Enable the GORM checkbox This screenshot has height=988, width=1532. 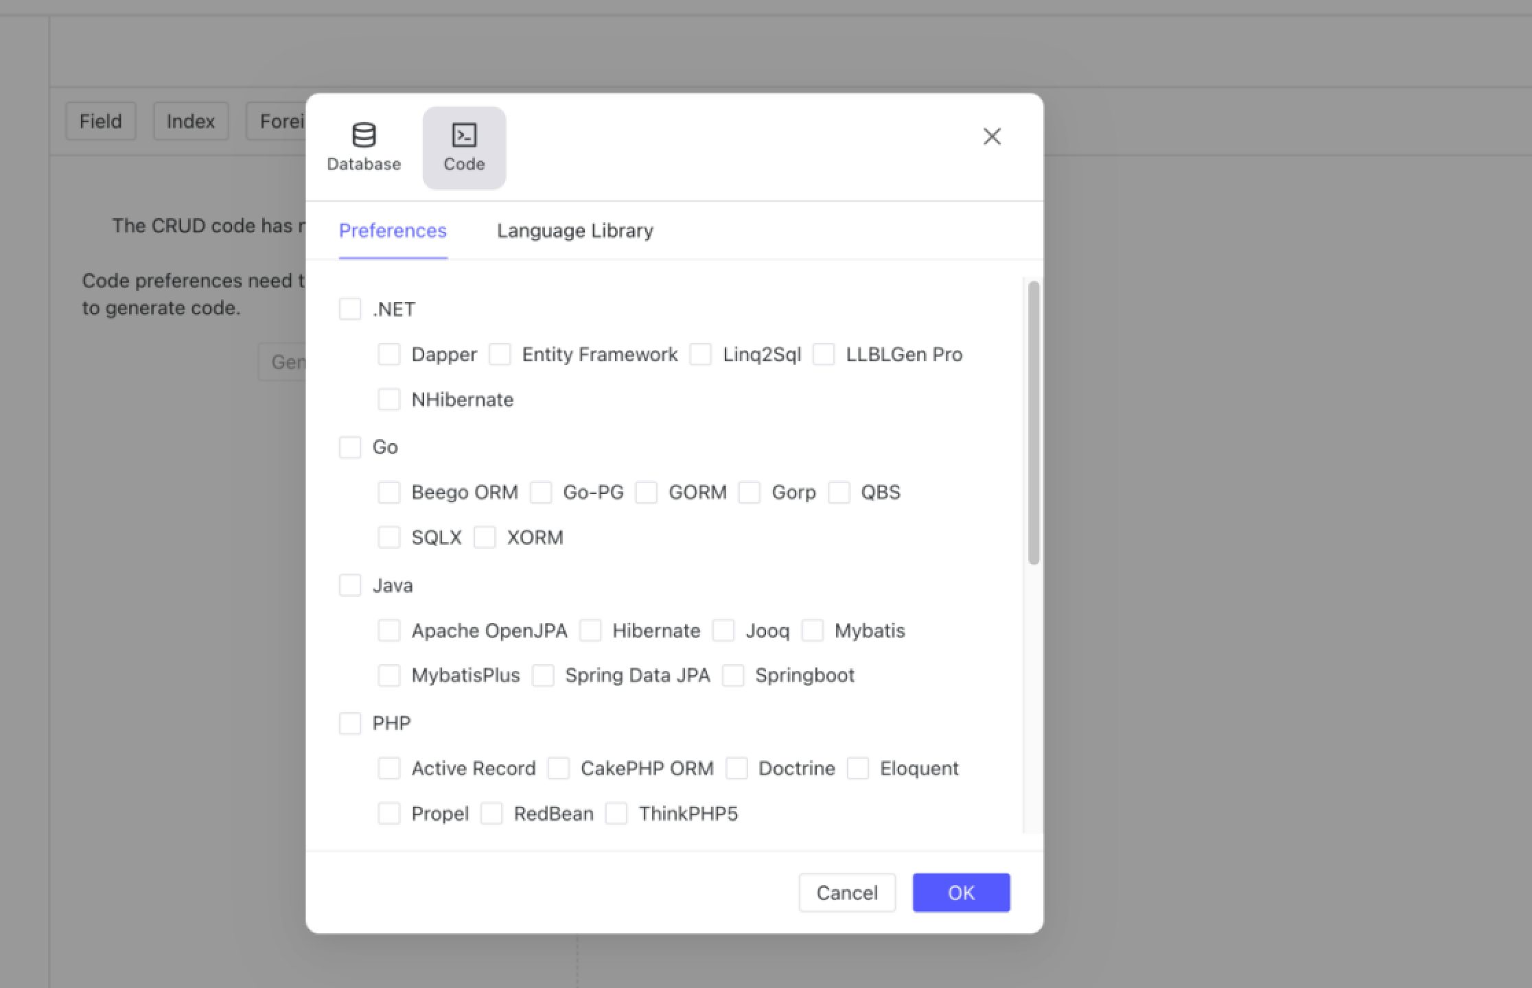[x=647, y=493]
